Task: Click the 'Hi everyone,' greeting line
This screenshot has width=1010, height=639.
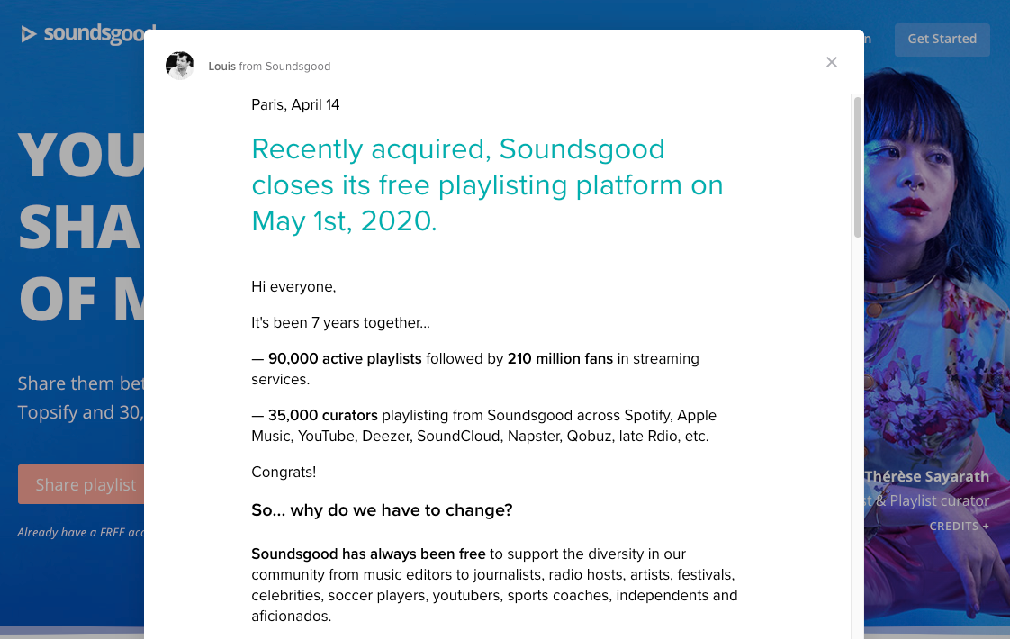Action: pyautogui.click(x=293, y=286)
